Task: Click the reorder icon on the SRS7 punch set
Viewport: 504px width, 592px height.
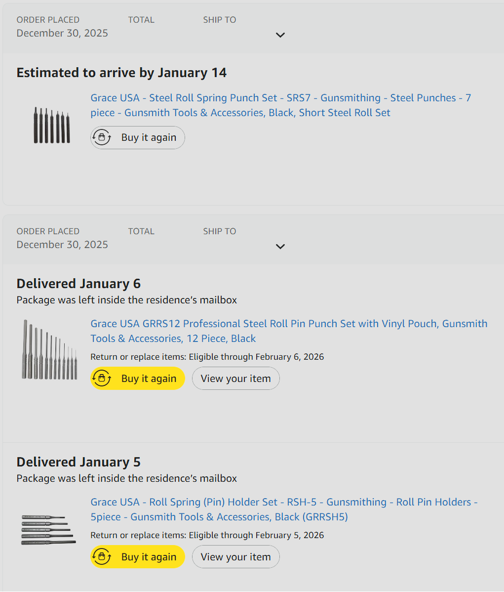Action: coord(102,137)
